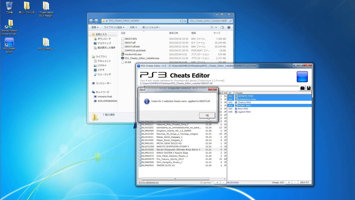Remove a cheat with the minus button
This screenshot has height=200, width=355.
coord(295,182)
